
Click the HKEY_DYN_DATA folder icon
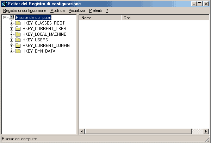(18, 51)
